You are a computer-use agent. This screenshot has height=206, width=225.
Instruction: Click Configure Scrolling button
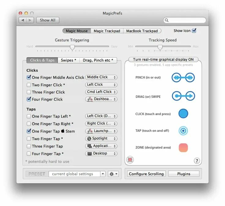(146, 174)
